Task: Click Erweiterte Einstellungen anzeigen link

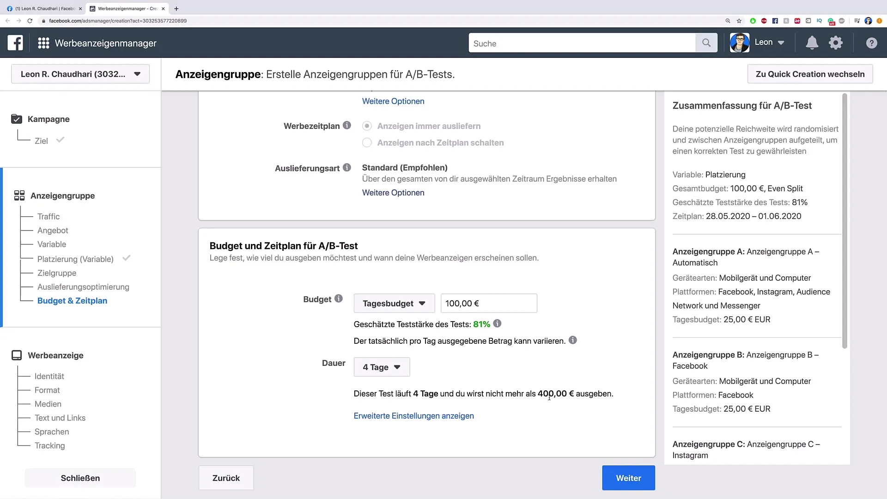Action: [413, 415]
